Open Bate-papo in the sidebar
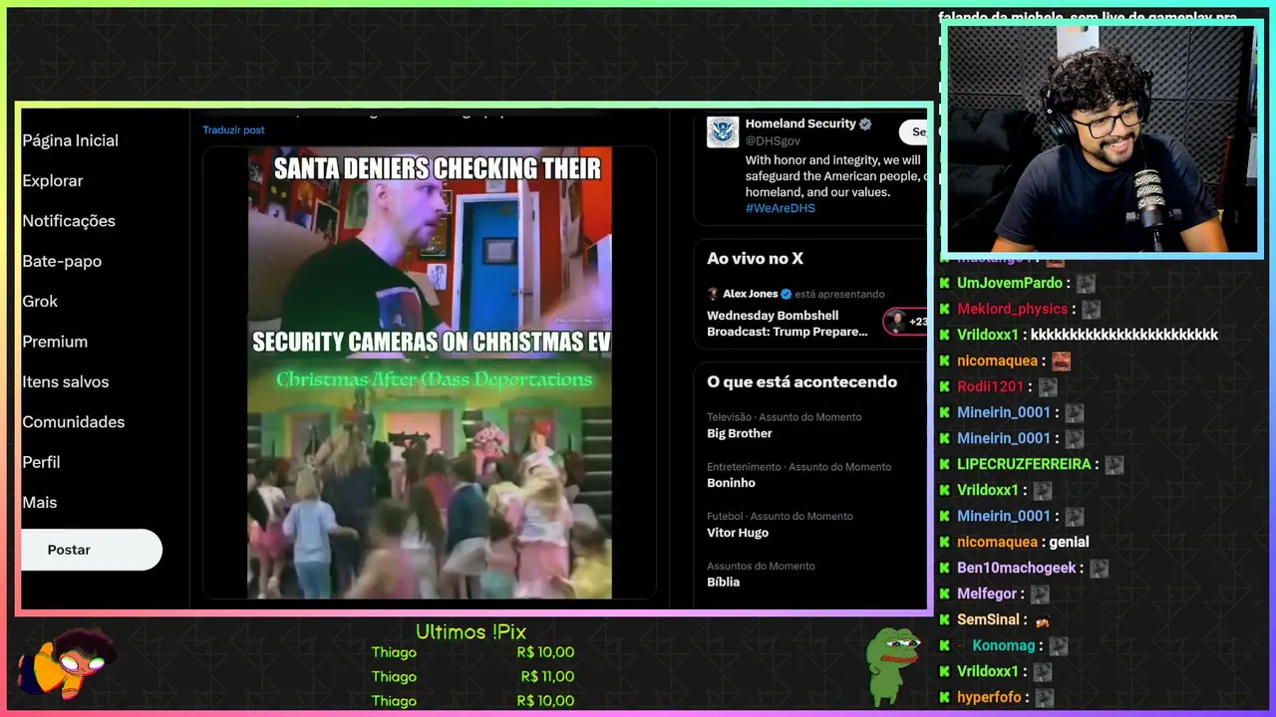Screen dimensions: 1276x717 click(62, 261)
